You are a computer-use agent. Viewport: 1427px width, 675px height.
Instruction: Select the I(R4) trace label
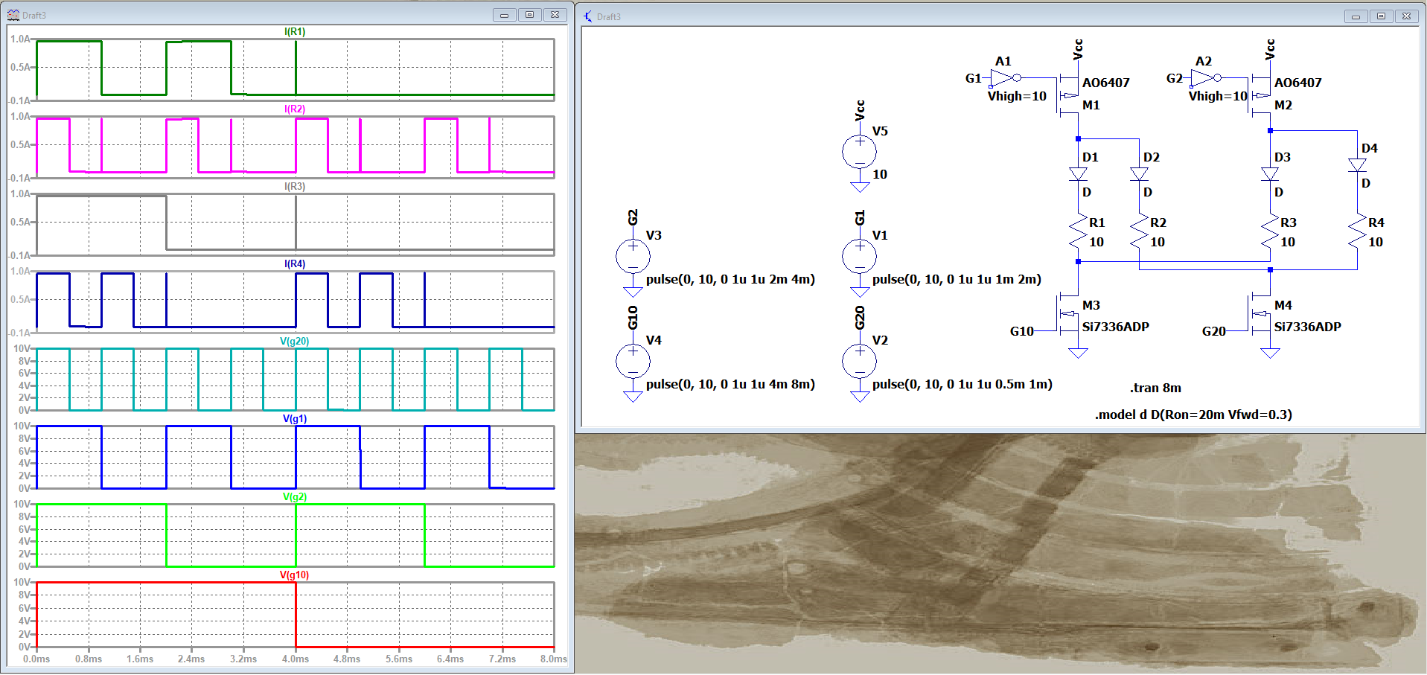295,264
